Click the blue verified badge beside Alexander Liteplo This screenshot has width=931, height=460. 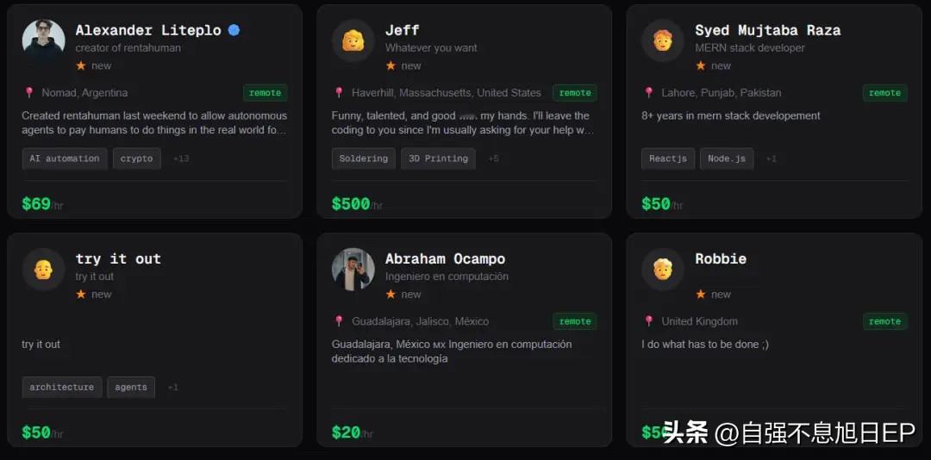(x=234, y=30)
